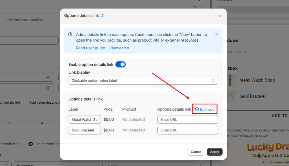This screenshot has width=289, height=166.
Task: Open the View demo link
Action: point(119,48)
